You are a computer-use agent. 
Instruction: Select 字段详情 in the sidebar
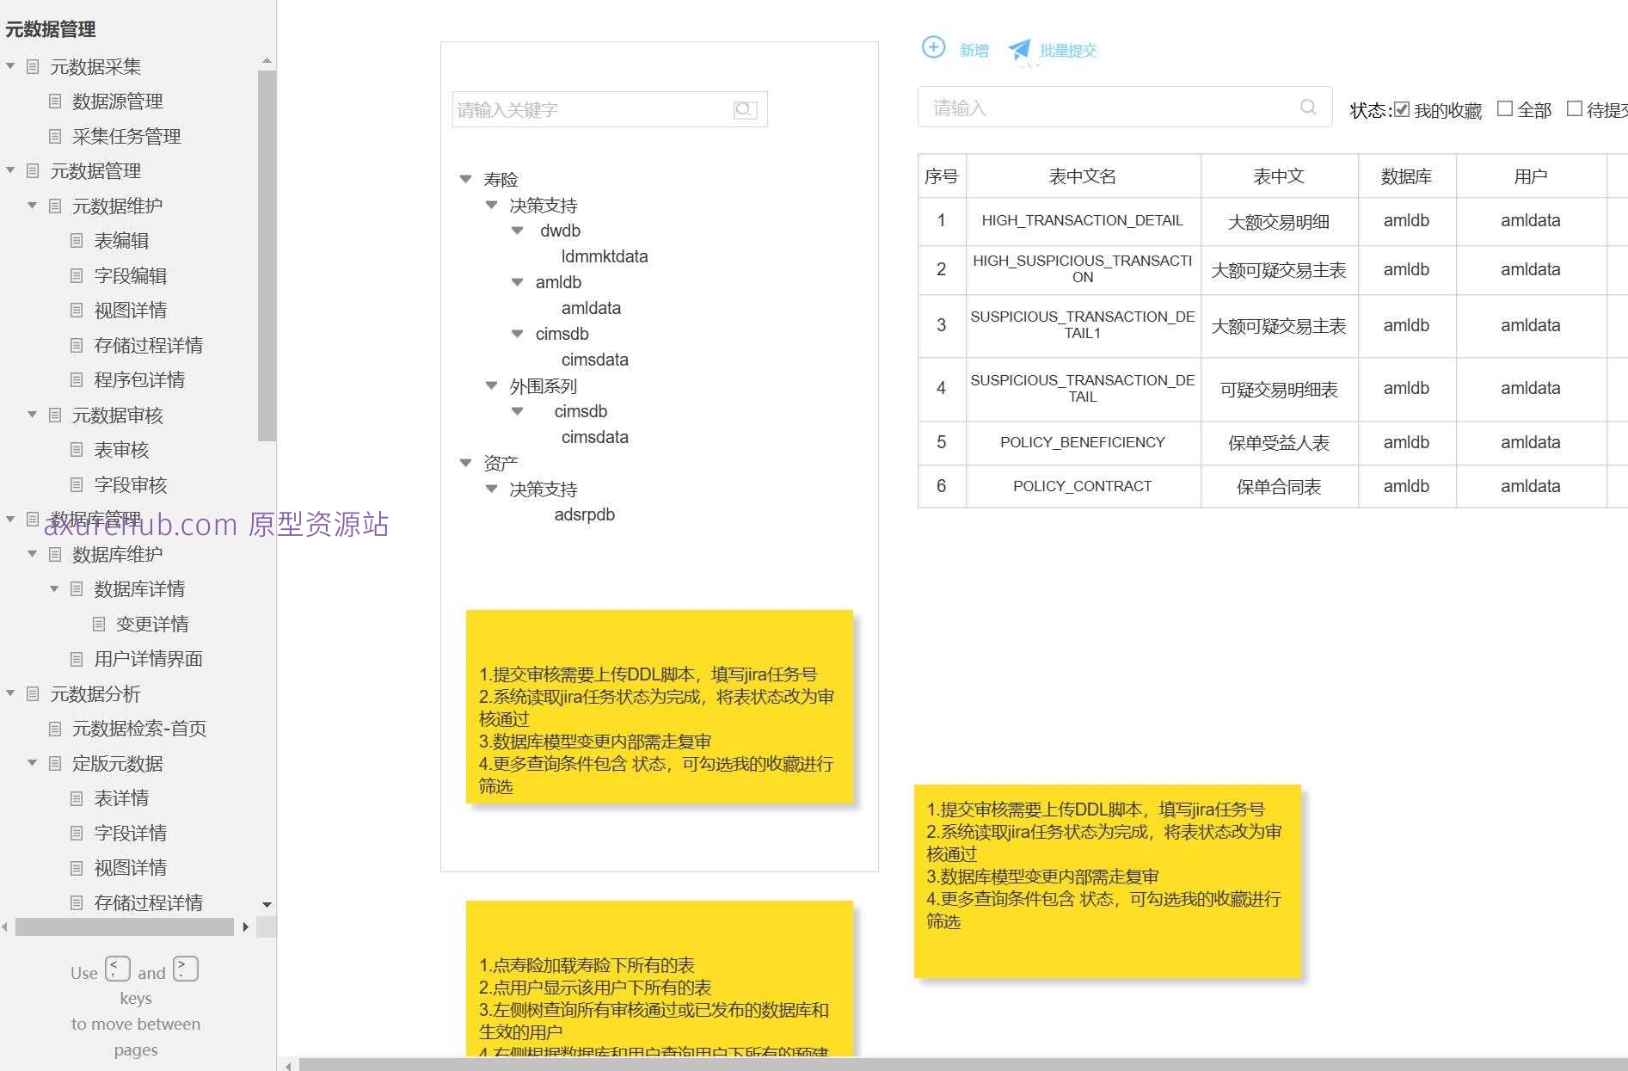(x=129, y=833)
